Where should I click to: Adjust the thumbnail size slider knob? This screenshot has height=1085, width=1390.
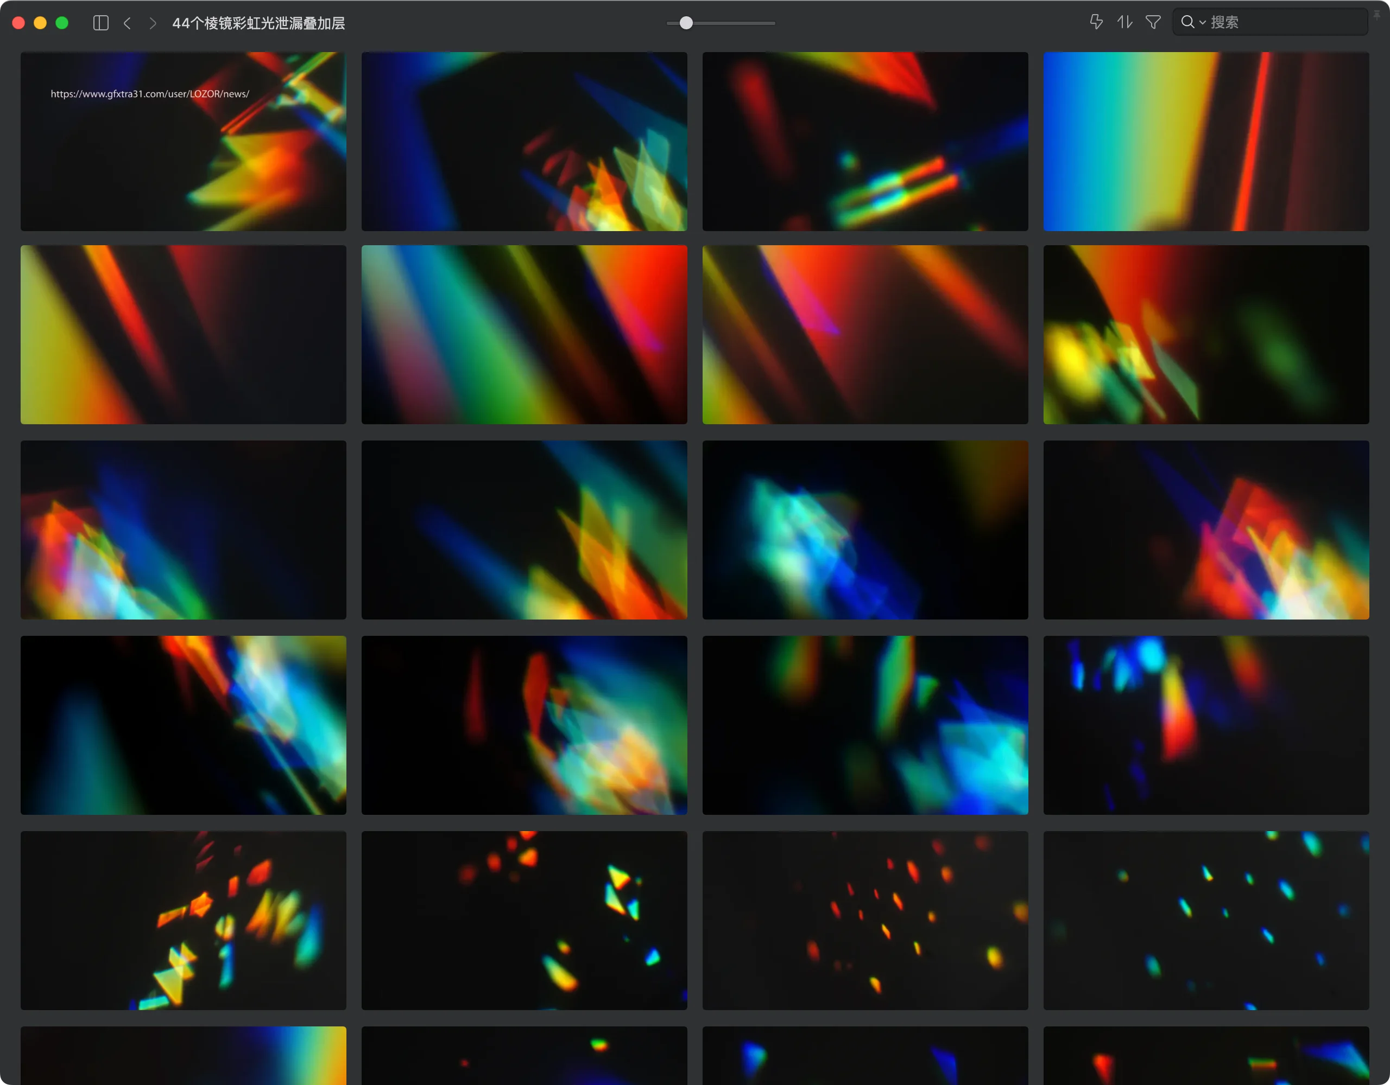(686, 23)
